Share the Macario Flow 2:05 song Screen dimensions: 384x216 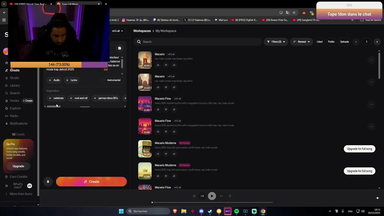(x=174, y=109)
